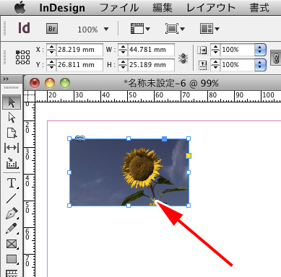The height and width of the screenshot is (277, 281).
Task: Set reference point in the locator grid
Action: (22, 57)
